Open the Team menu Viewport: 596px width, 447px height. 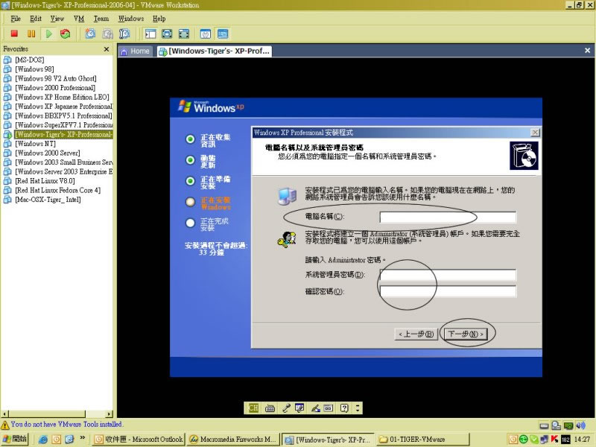pyautogui.click(x=101, y=19)
